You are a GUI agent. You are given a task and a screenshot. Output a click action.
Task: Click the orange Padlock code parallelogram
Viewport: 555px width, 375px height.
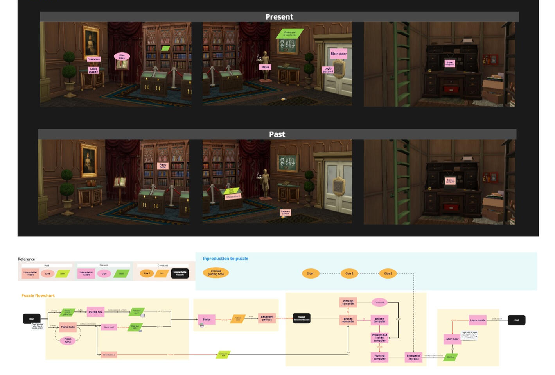pos(237,319)
